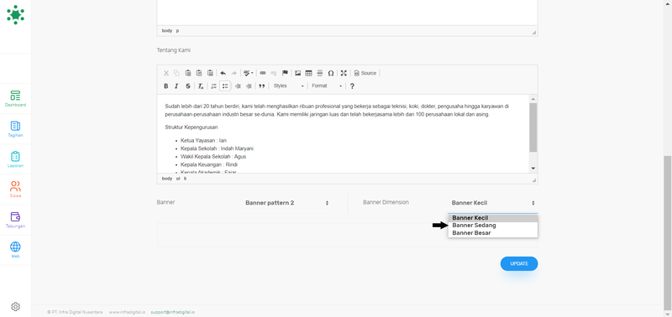672x317 pixels.
Task: Insert an anchor with the flag icon
Action: pos(285,73)
